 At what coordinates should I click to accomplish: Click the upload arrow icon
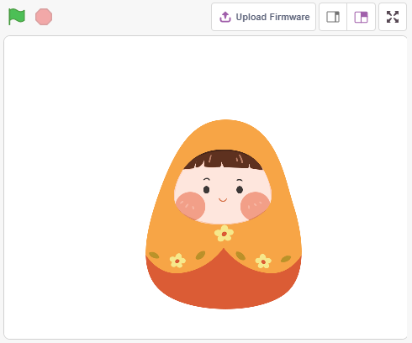(x=225, y=17)
